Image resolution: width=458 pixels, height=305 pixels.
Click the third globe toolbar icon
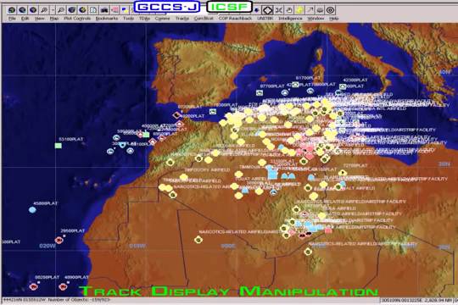point(33,10)
